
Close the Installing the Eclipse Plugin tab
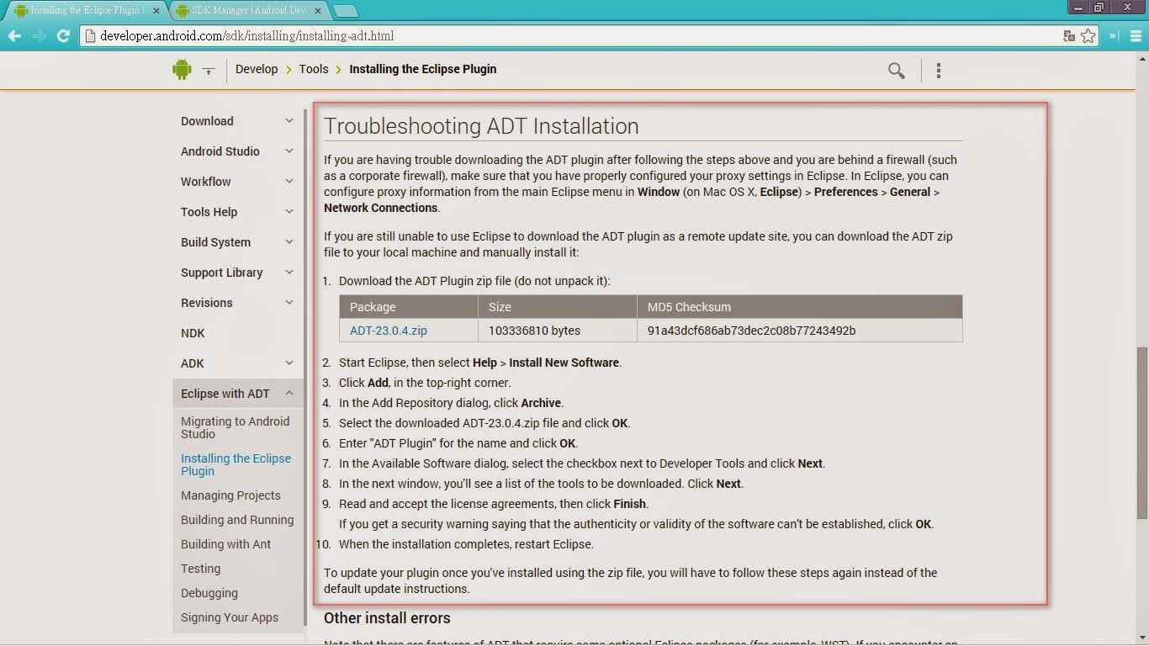pos(156,11)
